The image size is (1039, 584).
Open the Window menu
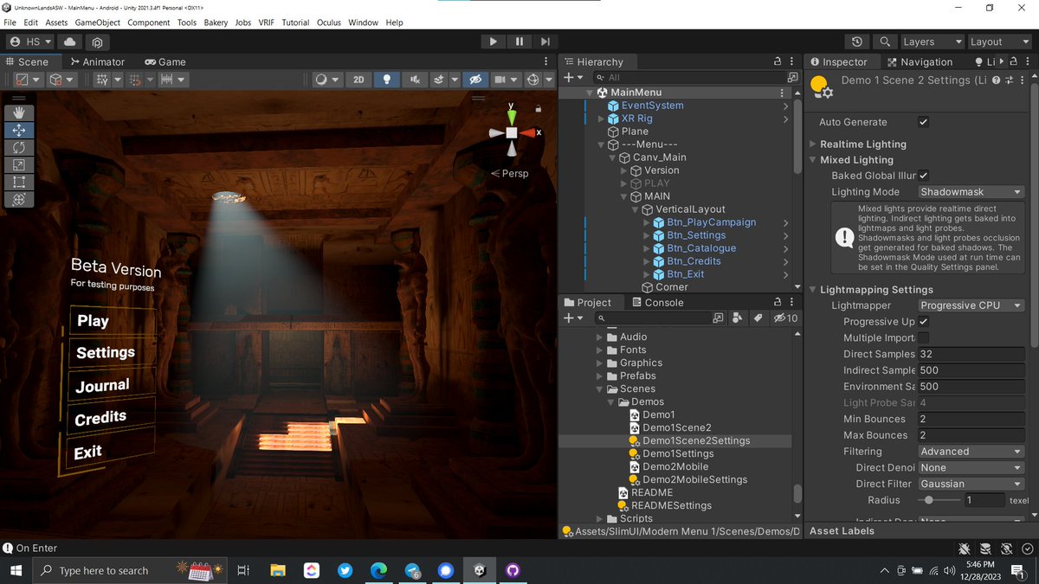tap(364, 22)
